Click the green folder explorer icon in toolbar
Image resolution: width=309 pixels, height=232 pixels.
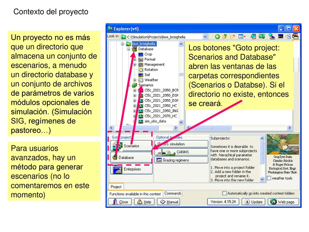262,36
